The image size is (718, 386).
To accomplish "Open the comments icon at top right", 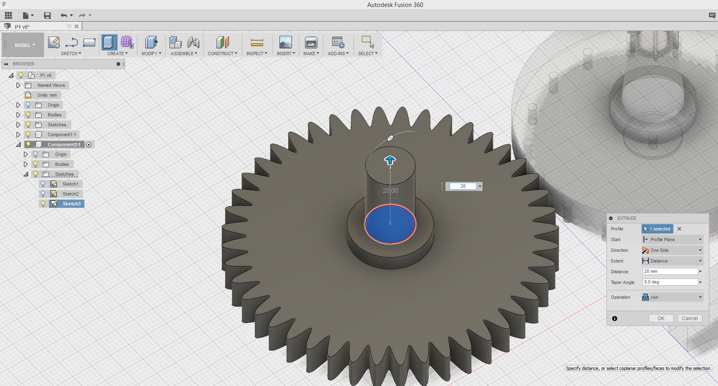I will (712, 16).
